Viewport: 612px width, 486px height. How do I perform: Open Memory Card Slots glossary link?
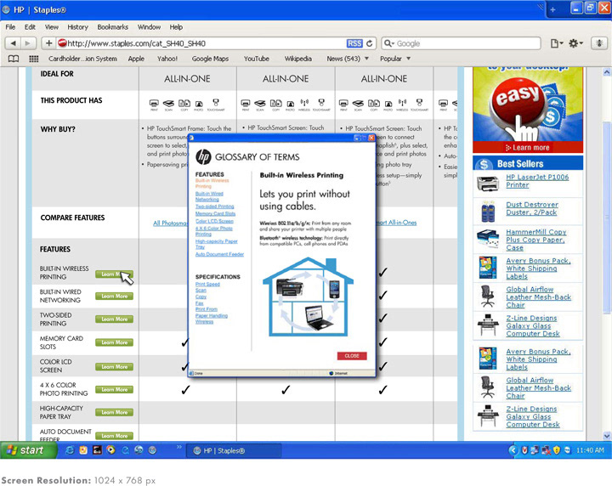click(215, 214)
